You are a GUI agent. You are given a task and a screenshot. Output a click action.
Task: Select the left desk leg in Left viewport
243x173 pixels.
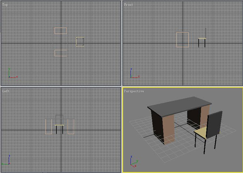click(x=49, y=127)
